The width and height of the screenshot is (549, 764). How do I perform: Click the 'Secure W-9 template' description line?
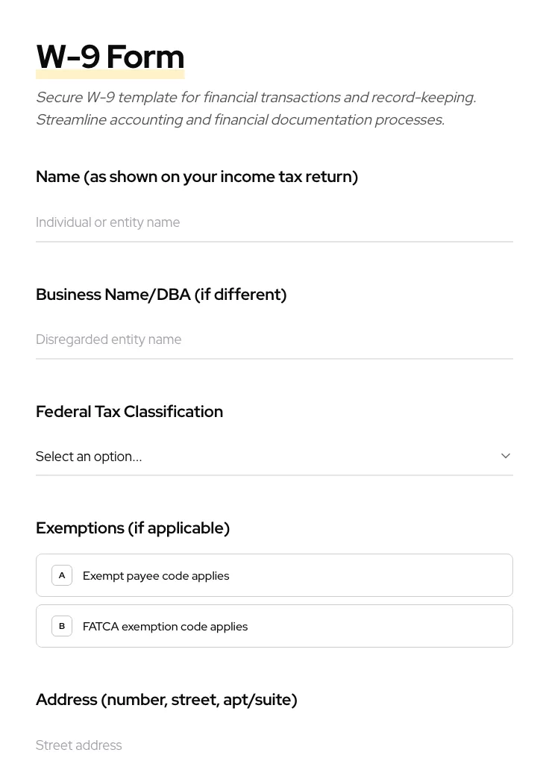point(255,97)
